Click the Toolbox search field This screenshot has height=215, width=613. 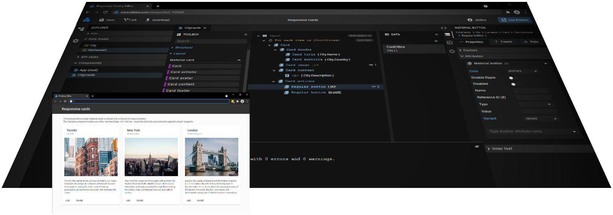211,41
